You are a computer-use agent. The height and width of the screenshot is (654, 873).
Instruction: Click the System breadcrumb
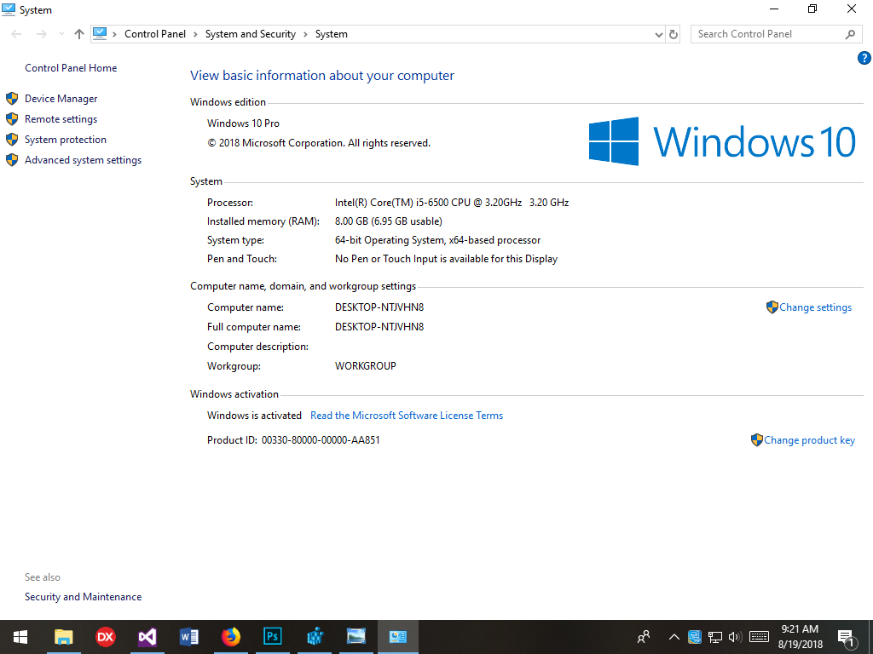(332, 34)
